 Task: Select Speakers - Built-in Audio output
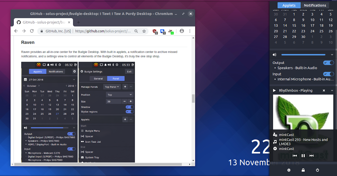pyautogui.click(x=297, y=68)
